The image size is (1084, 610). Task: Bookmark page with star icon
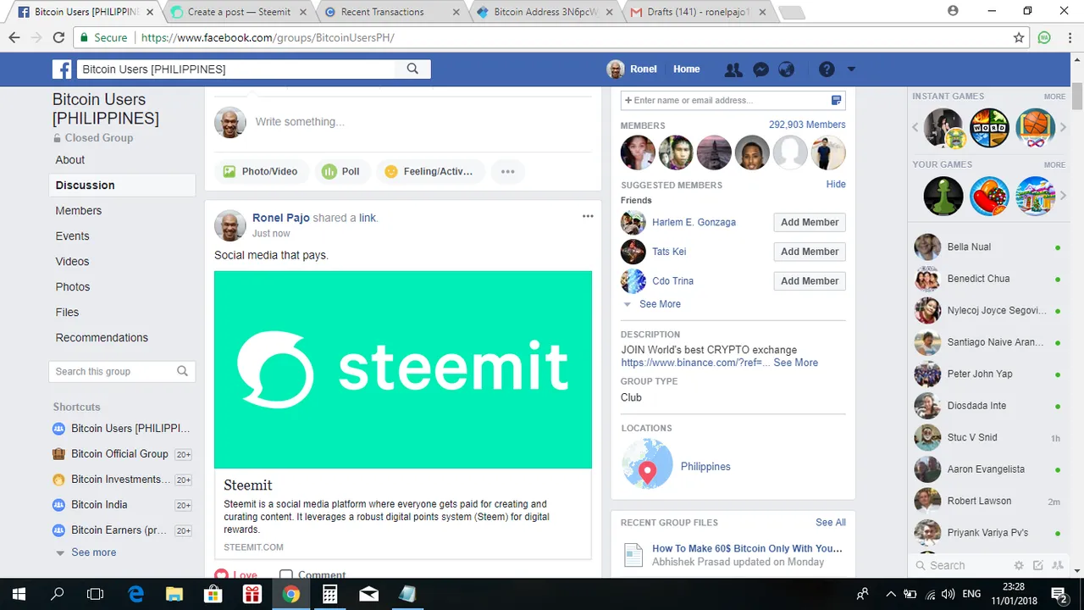click(1019, 38)
